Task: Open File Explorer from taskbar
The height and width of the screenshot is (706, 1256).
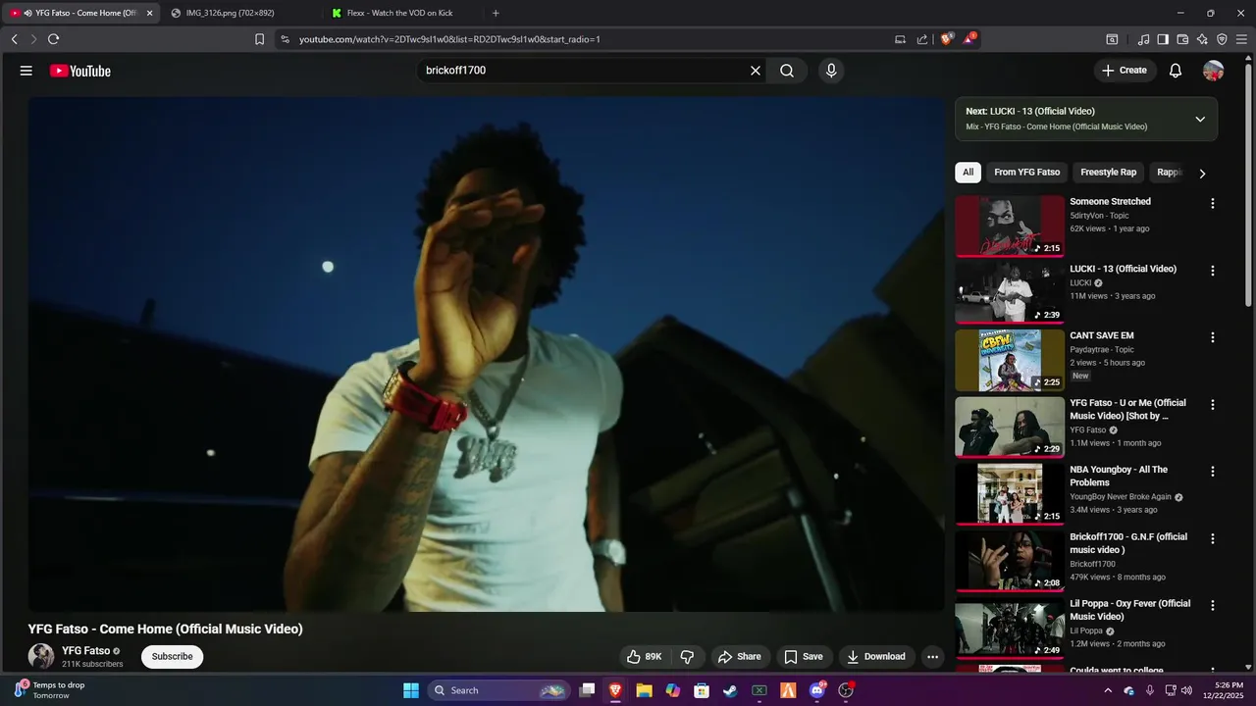Action: tap(644, 690)
